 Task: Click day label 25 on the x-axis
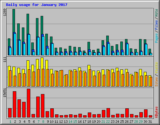click(122, 122)
